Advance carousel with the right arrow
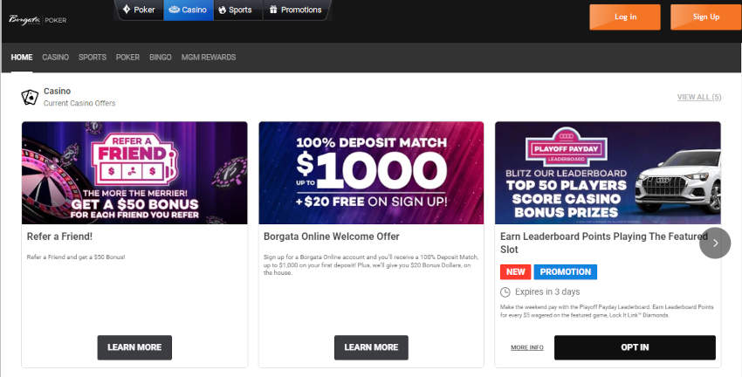The width and height of the screenshot is (742, 377). click(715, 243)
